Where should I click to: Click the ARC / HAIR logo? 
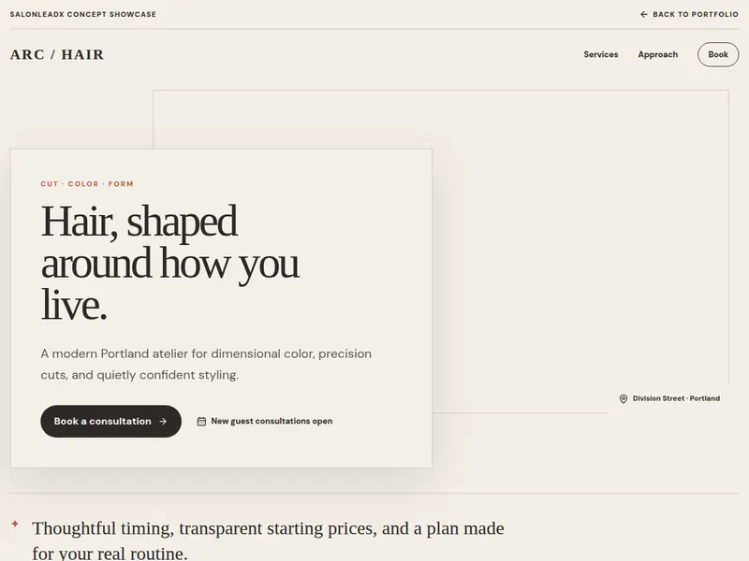[57, 54]
